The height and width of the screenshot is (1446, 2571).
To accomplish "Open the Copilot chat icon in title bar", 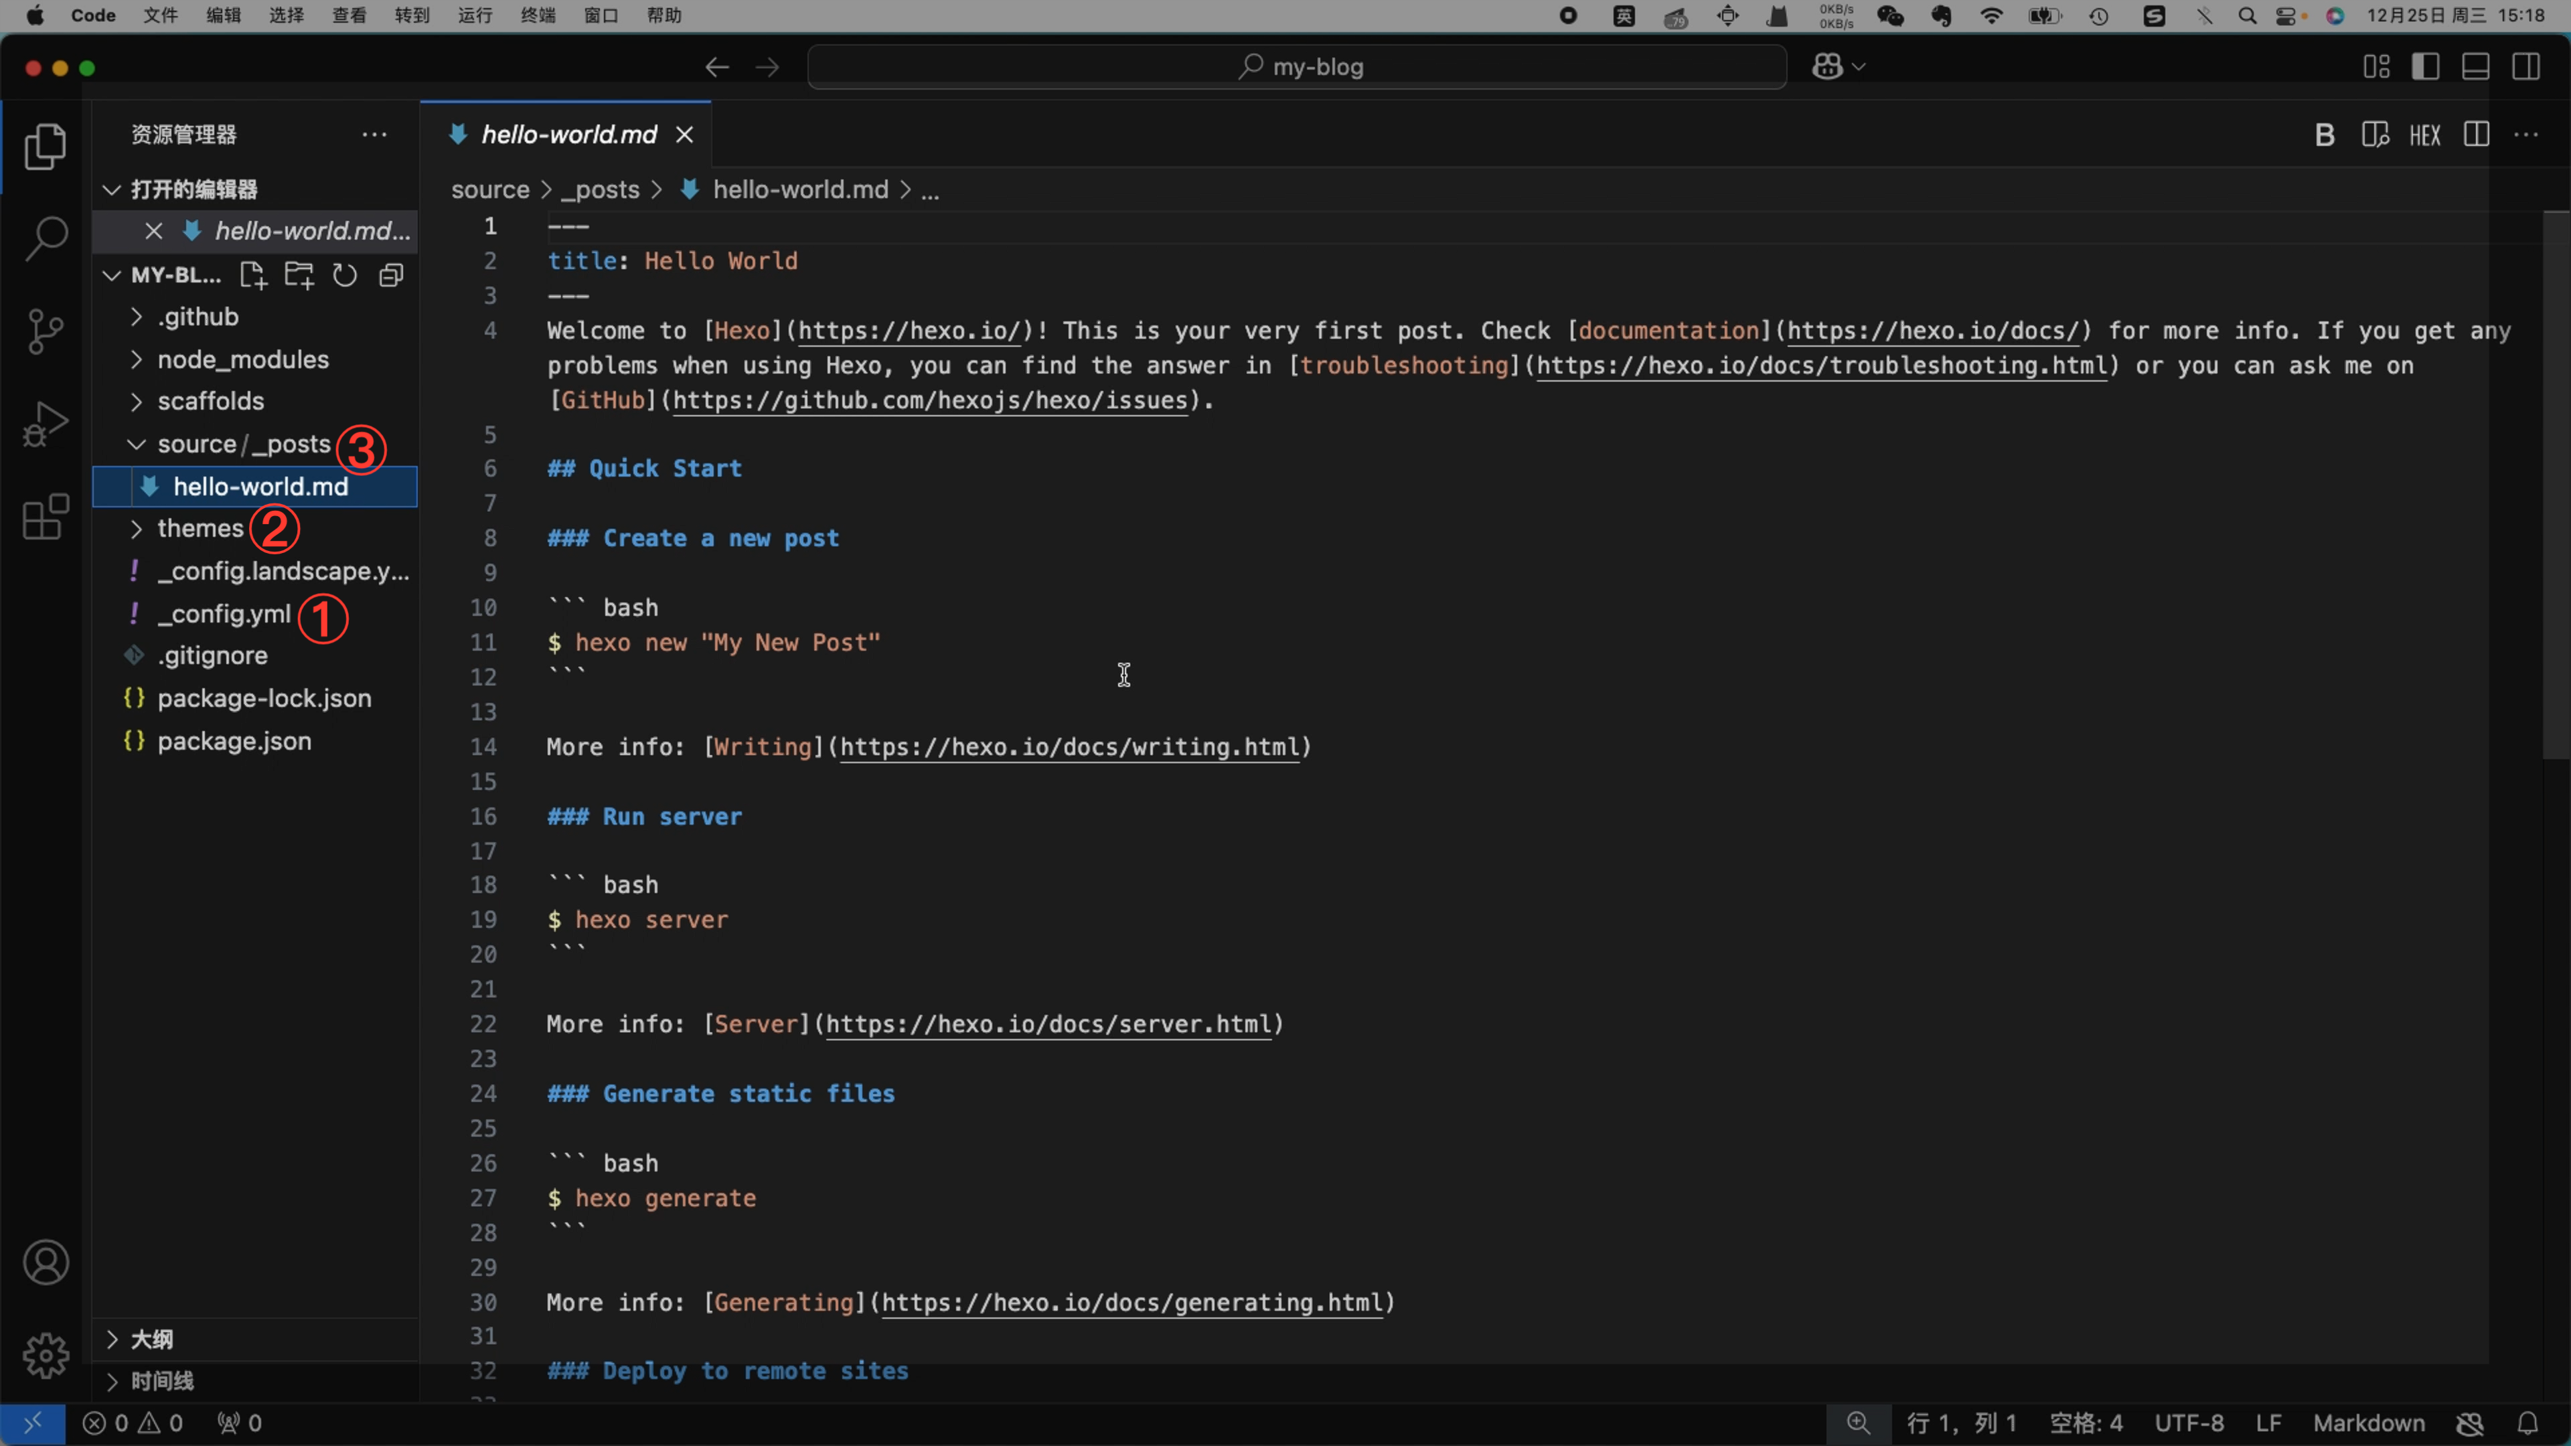I will pyautogui.click(x=1827, y=67).
